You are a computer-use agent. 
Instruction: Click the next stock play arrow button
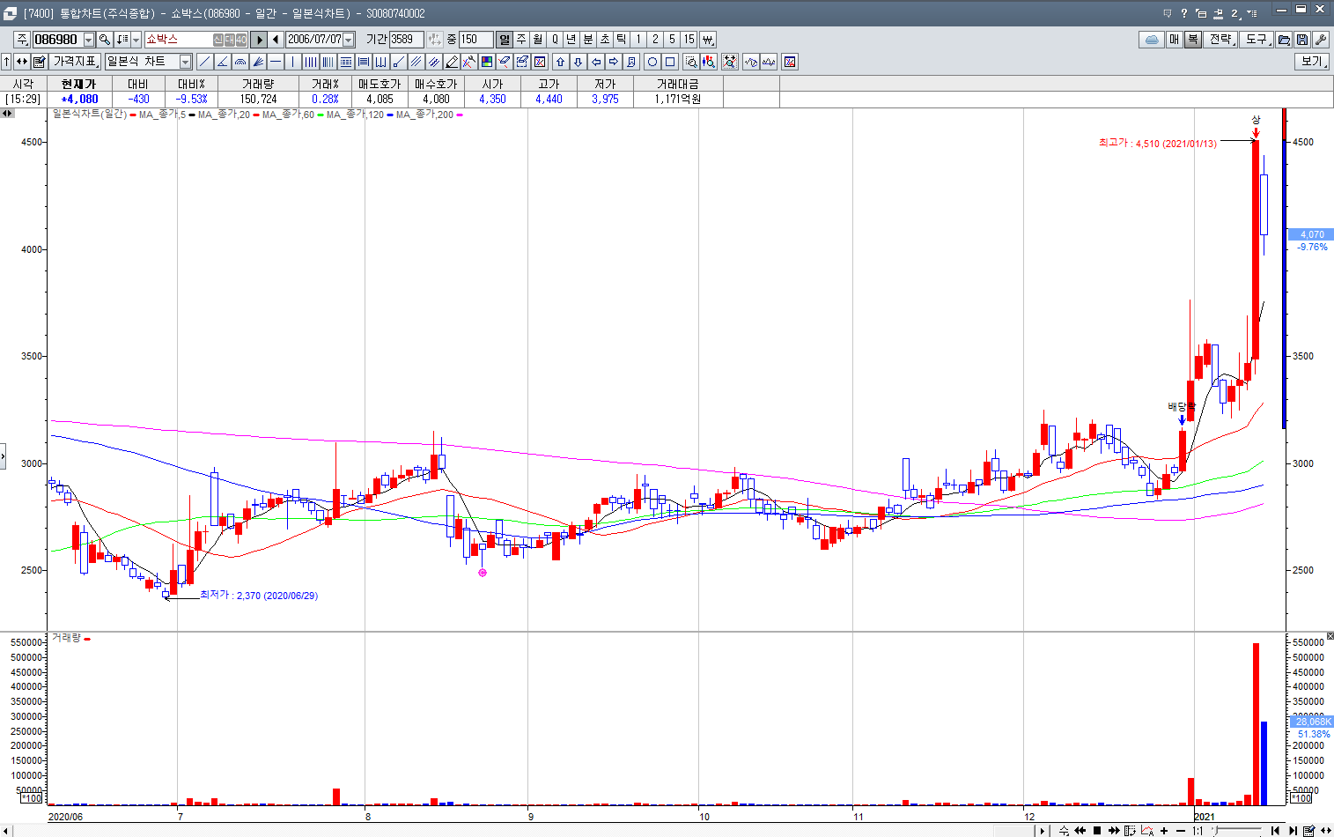click(x=259, y=40)
